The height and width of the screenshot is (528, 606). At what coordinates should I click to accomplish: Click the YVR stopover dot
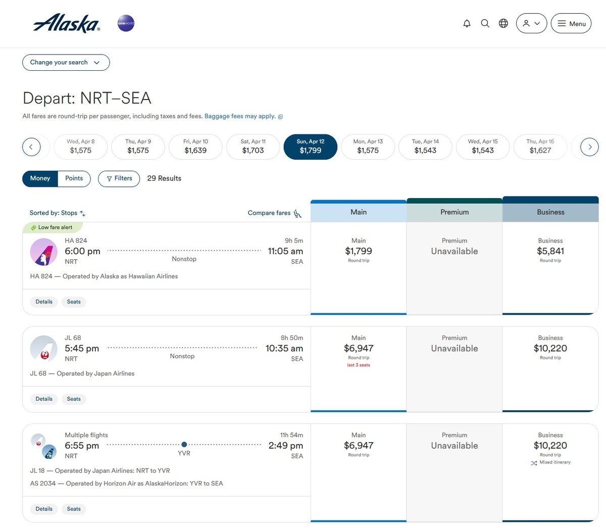[184, 445]
